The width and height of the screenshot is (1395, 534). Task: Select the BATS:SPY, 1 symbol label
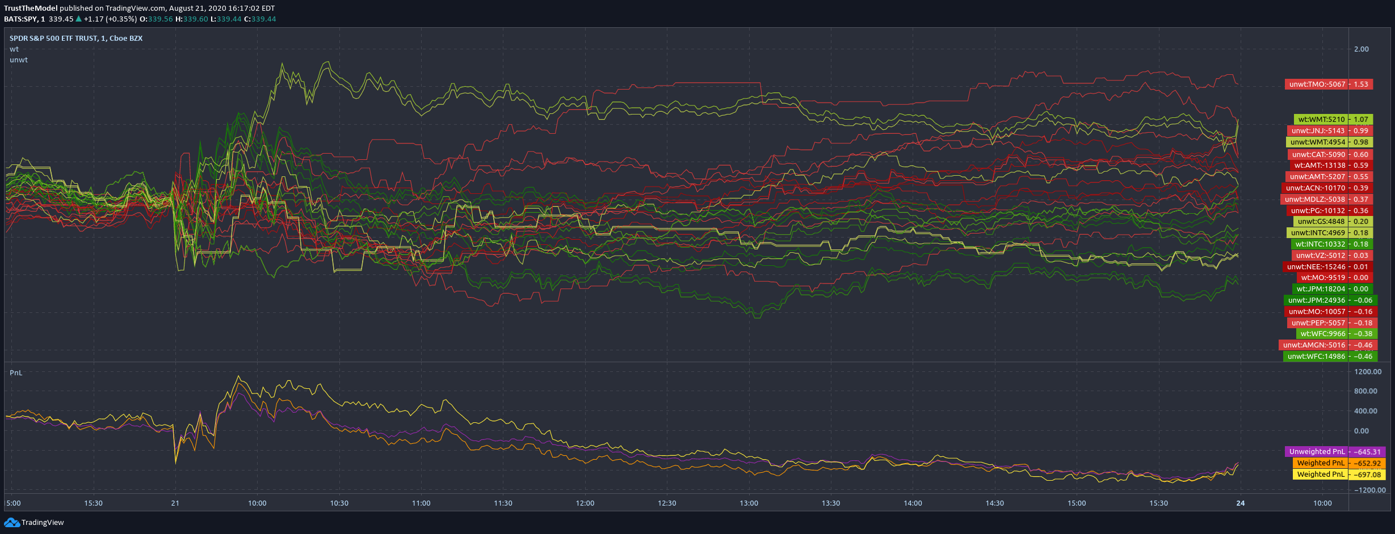click(24, 19)
